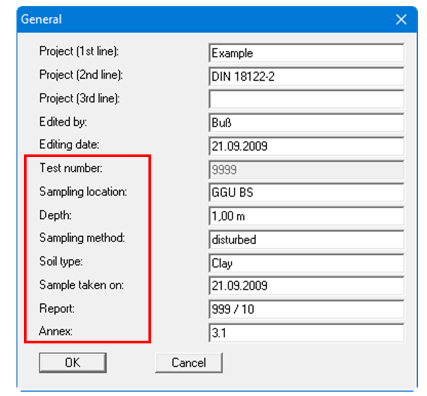The width and height of the screenshot is (427, 396).
Task: Close the General dialog with the X
Action: (x=401, y=20)
